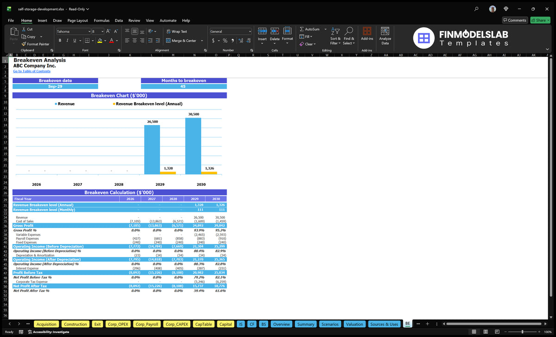Screen dimensions: 556x337
Task: Toggle bold formatting
Action: 60,41
